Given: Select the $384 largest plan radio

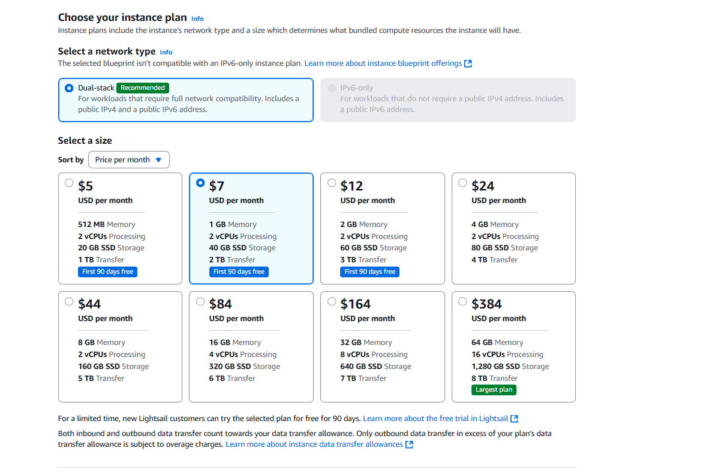Looking at the screenshot, I should tap(462, 301).
